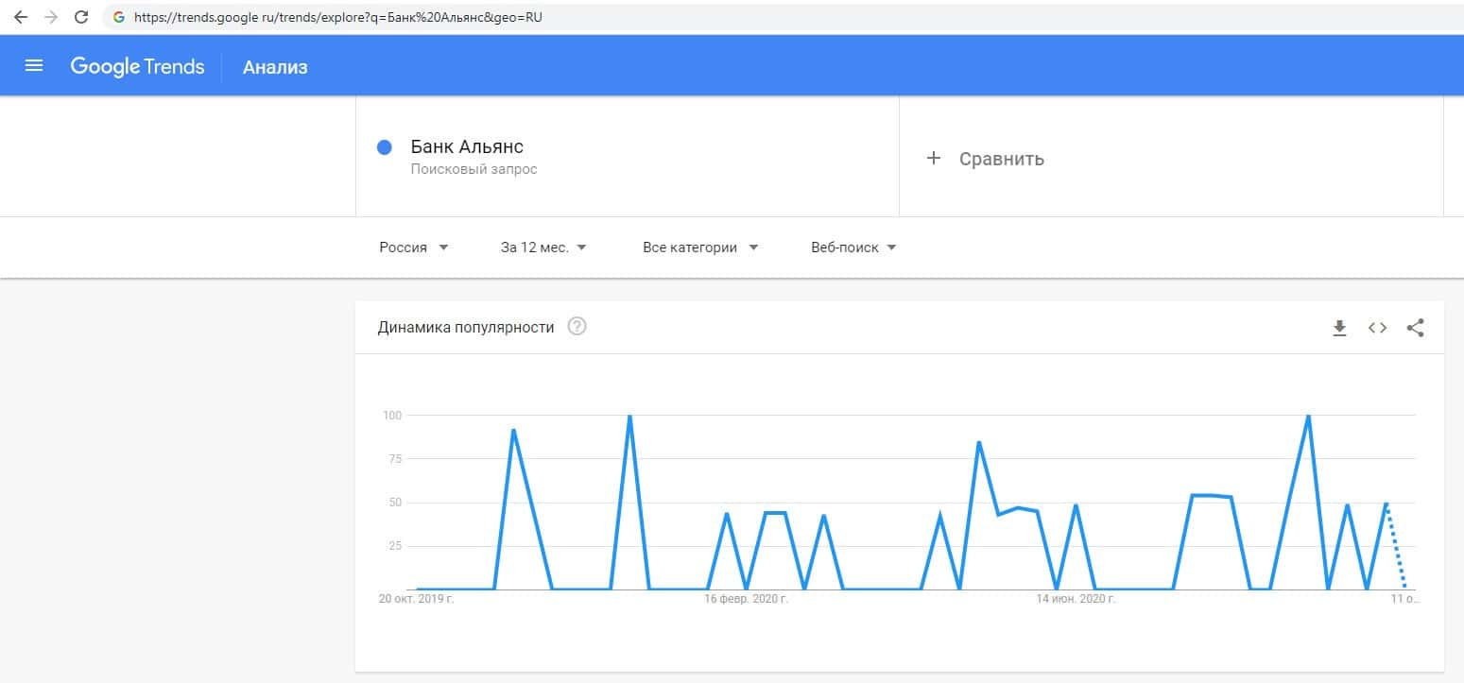Share the popularity chart
Image resolution: width=1464 pixels, height=683 pixels.
[x=1415, y=328]
